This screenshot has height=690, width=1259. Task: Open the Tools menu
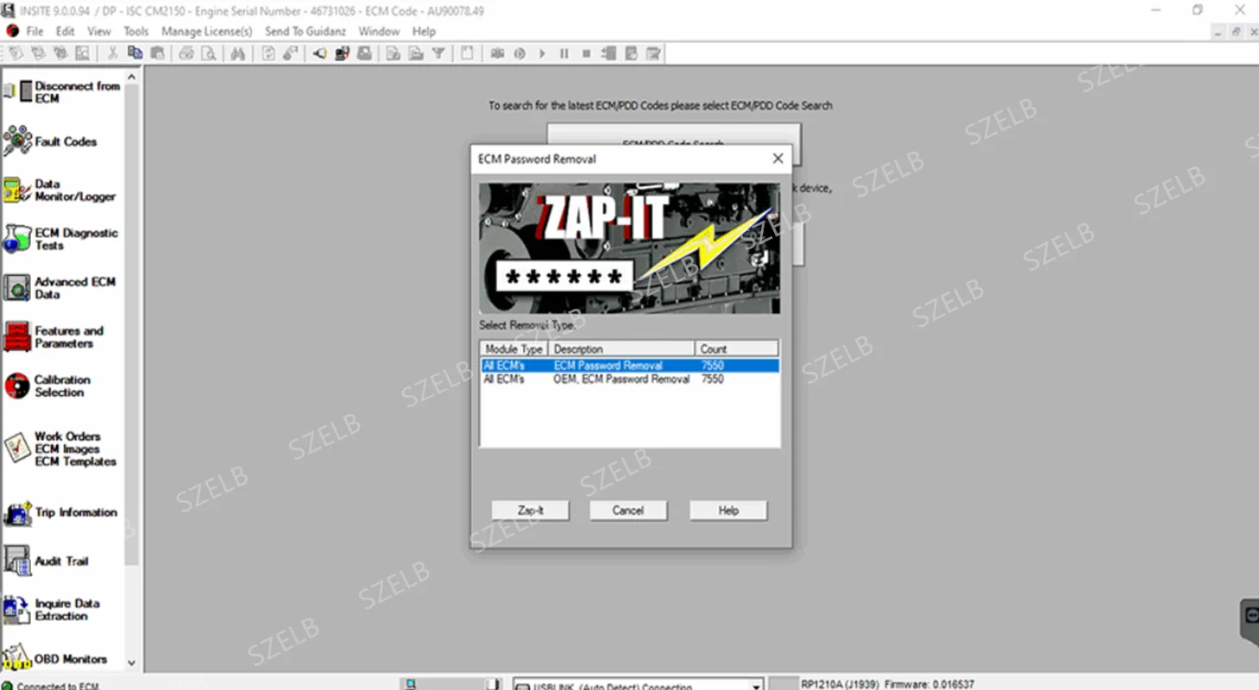136,31
